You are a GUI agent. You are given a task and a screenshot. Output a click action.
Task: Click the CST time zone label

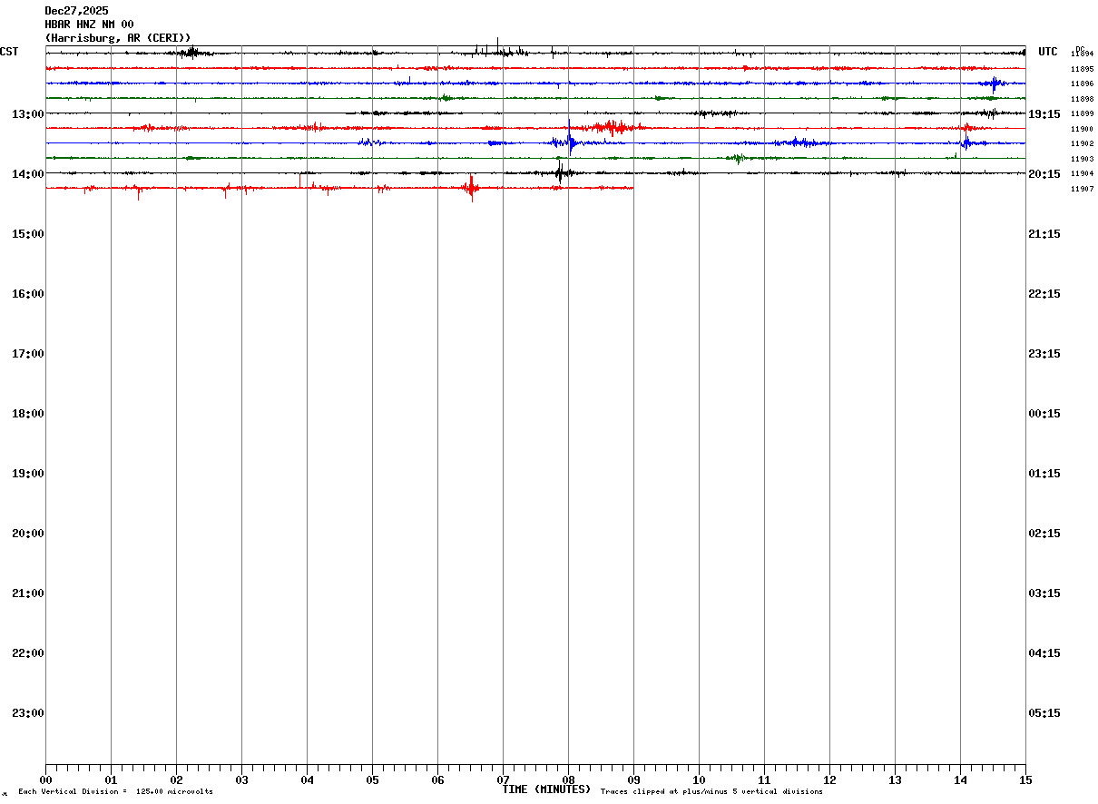9,52
